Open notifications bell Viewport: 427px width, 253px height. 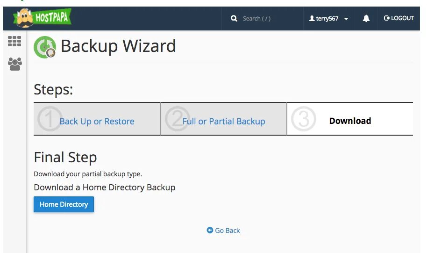[366, 18]
